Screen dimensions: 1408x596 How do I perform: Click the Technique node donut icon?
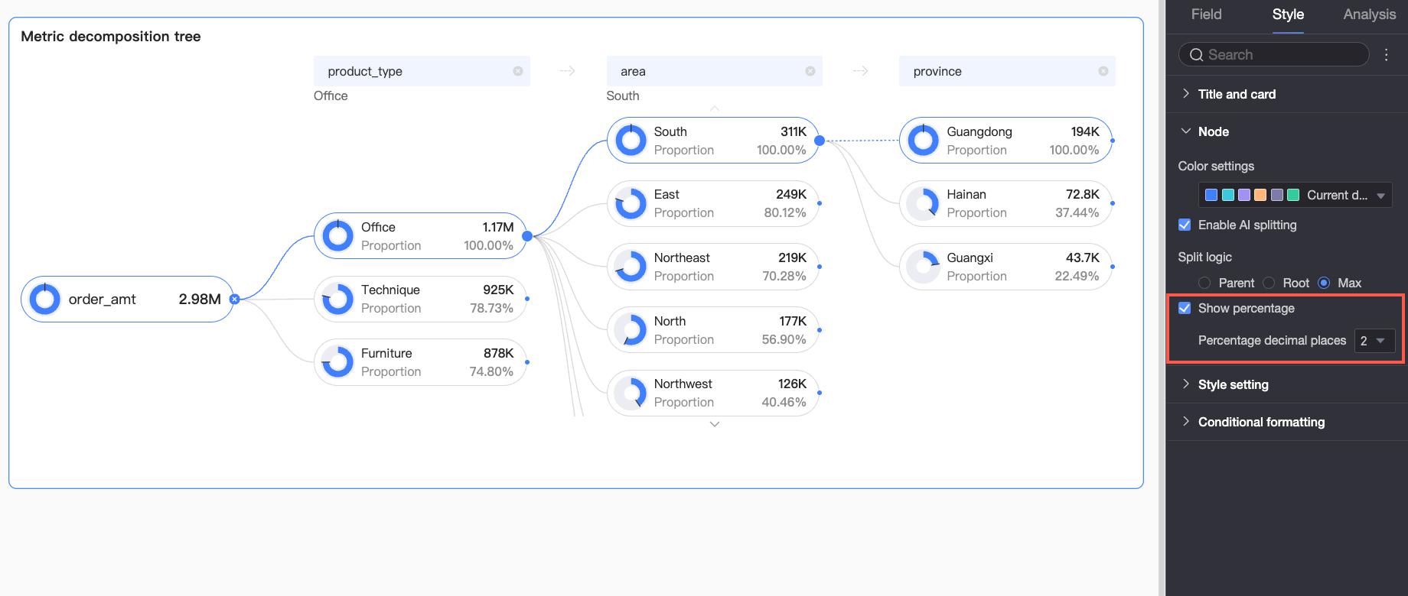(x=337, y=299)
